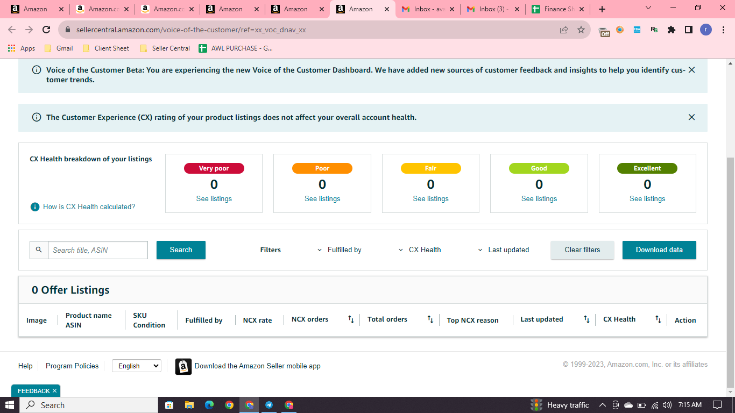Viewport: 735px width, 413px height.
Task: Open the Seller Central bookmark folder
Action: (x=165, y=48)
